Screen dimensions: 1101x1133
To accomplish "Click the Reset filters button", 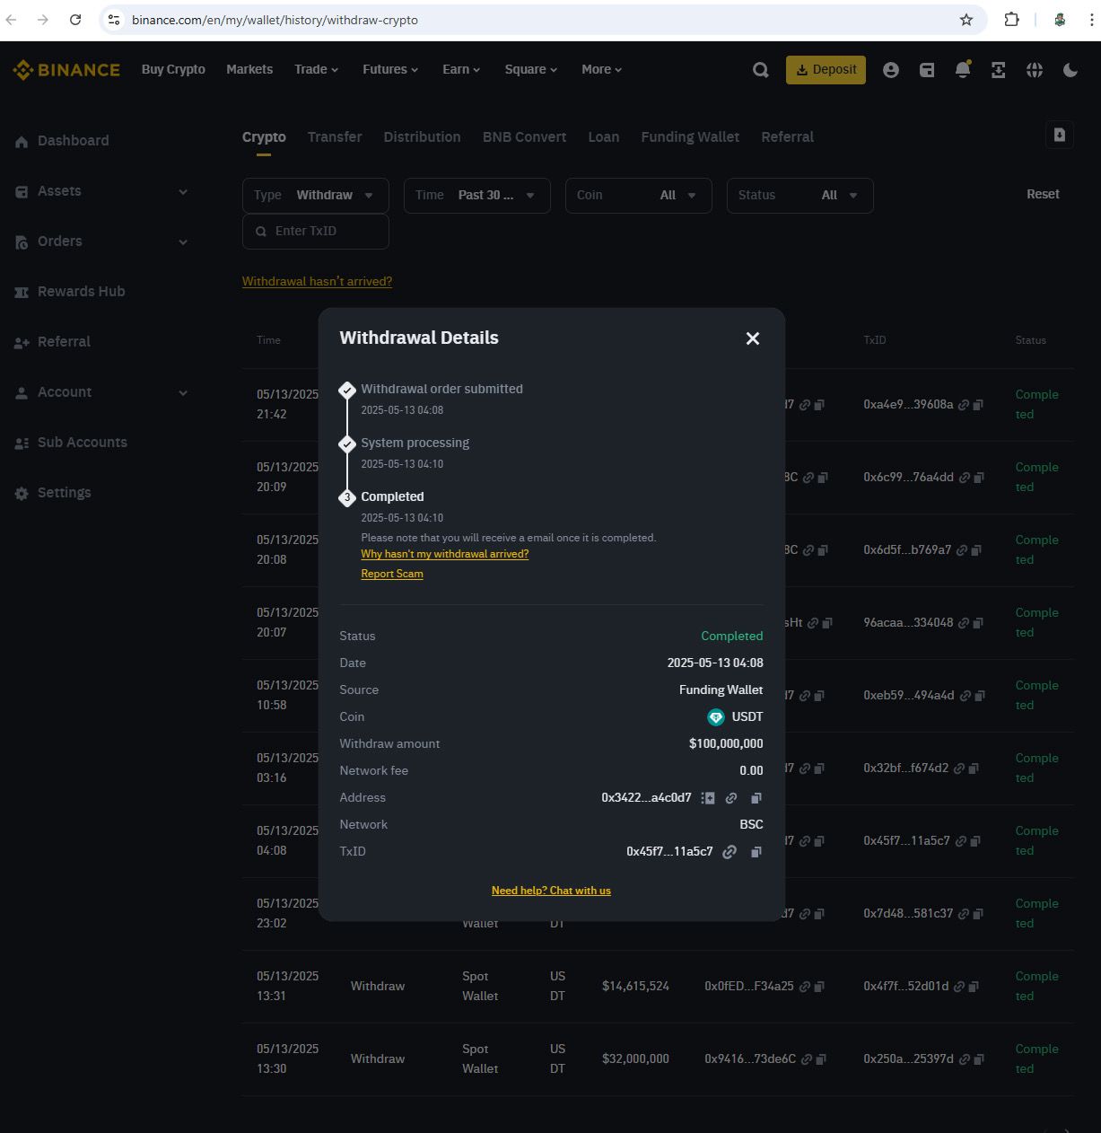I will [1043, 194].
